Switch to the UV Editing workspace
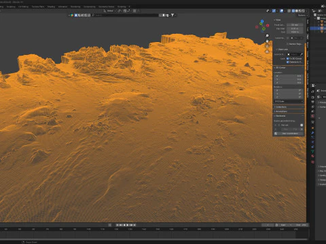 pyautogui.click(x=23, y=7)
